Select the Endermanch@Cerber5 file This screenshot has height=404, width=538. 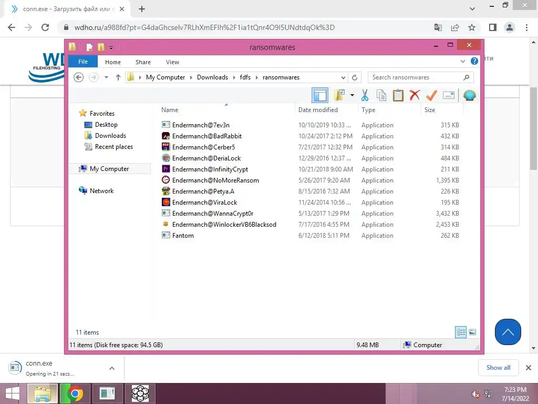[203, 147]
